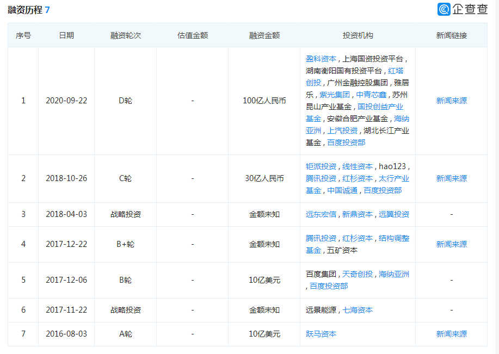The height and width of the screenshot is (354, 499).
Task: Click investor link 盈科资本
Action: point(321,59)
